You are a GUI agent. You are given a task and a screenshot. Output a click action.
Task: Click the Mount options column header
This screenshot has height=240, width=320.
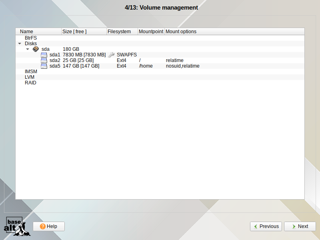(234, 32)
